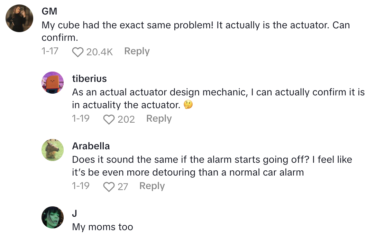This screenshot has width=375, height=235.
Task: Like GM's comment with the heart icon
Action: [78, 52]
